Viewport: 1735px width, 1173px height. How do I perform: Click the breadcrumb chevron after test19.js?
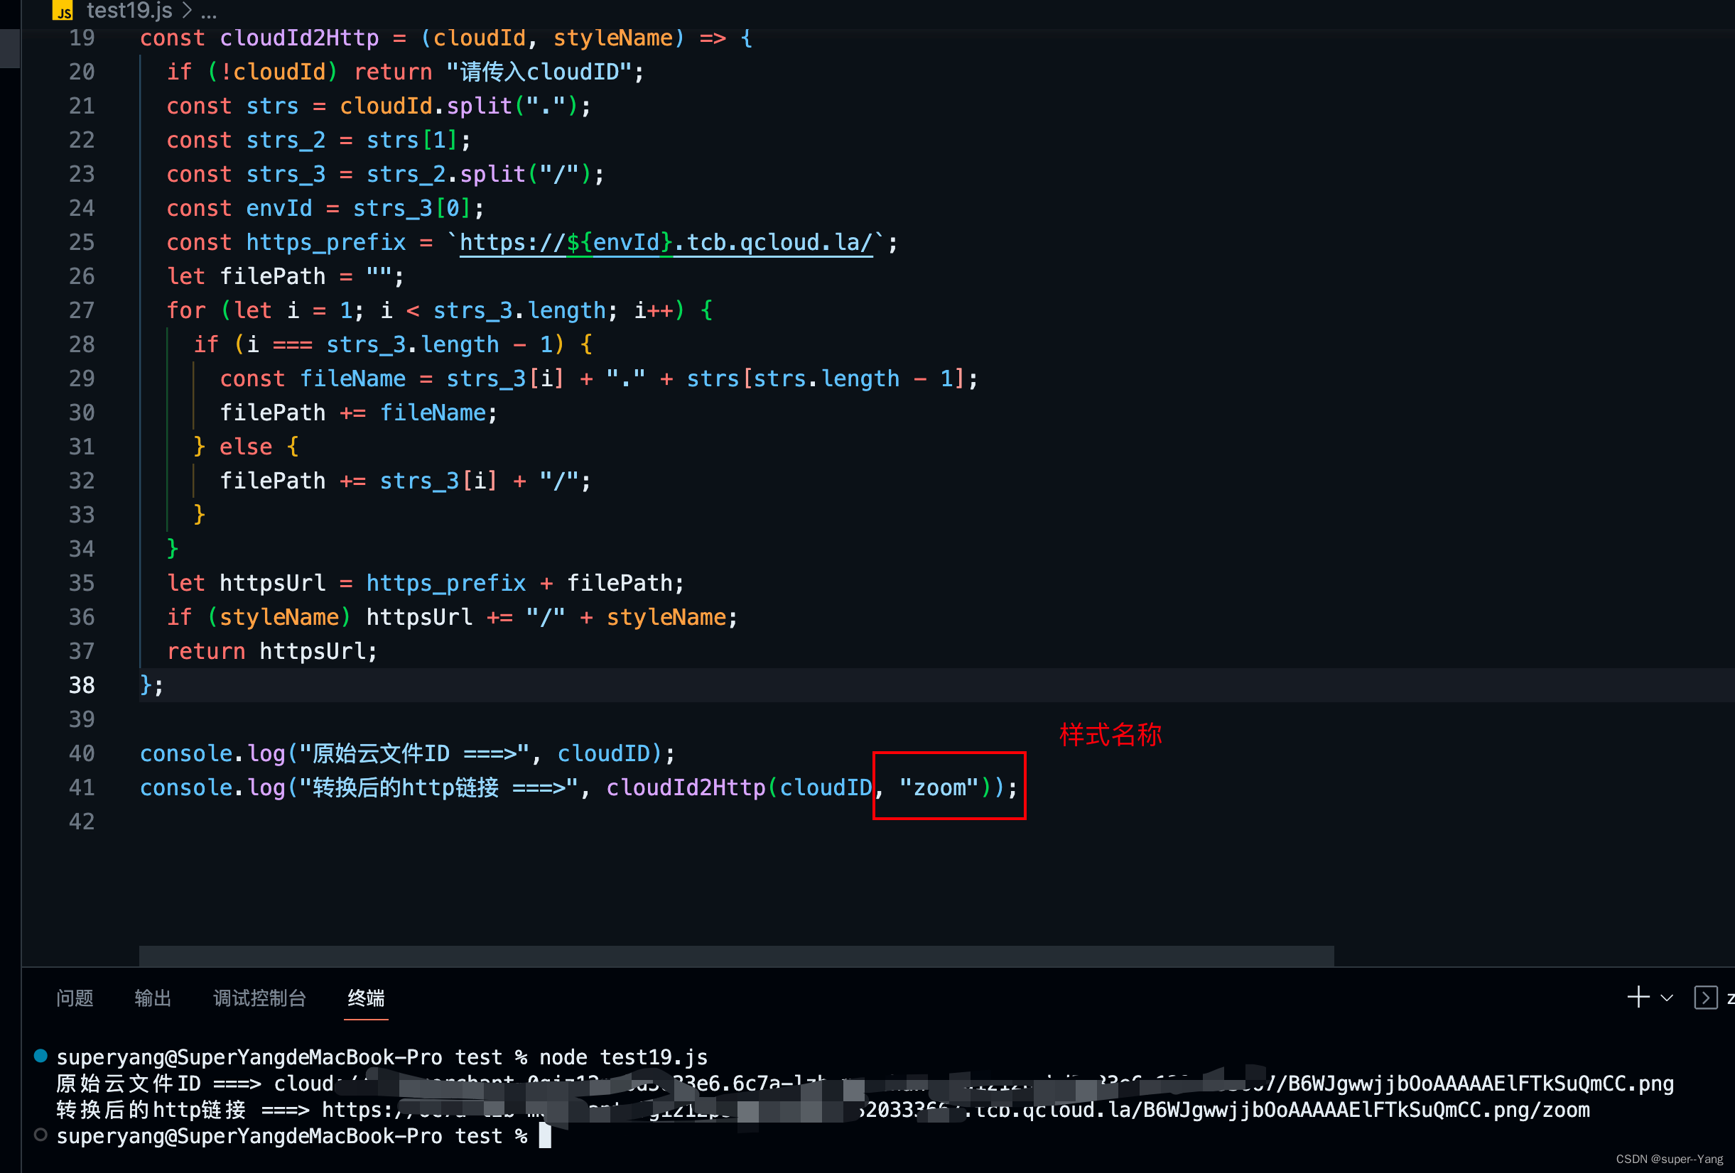(187, 11)
